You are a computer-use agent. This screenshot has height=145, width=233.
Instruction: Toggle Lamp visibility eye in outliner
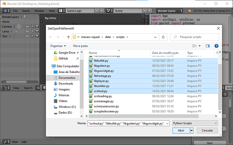[x=27, y=31]
